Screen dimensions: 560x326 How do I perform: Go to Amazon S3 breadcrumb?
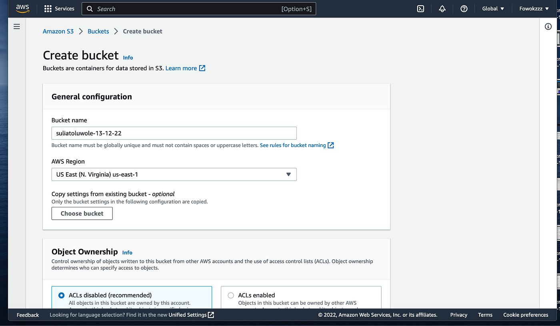click(x=58, y=31)
